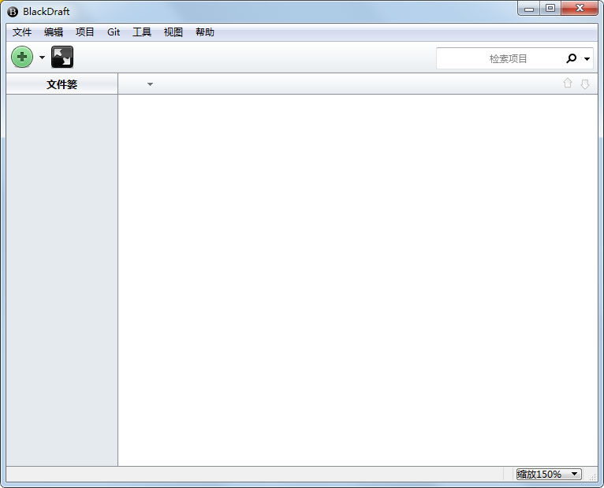The height and width of the screenshot is (488, 604).
Task: Click the green plus add button
Action: [22, 57]
